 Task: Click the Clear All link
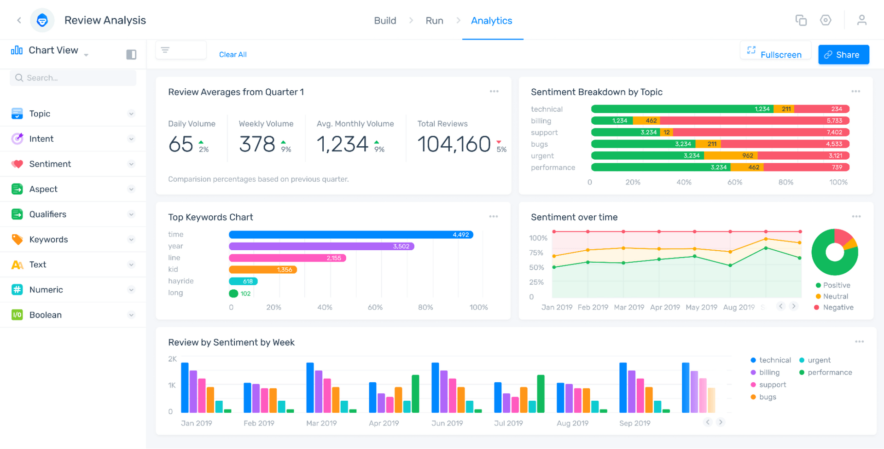pyautogui.click(x=233, y=55)
